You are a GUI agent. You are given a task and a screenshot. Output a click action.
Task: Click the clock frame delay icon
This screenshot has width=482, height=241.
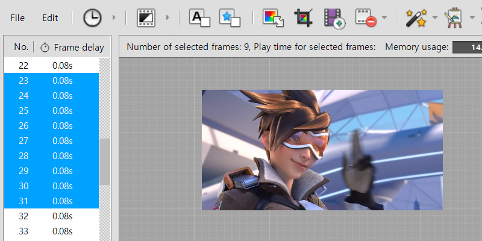click(92, 17)
